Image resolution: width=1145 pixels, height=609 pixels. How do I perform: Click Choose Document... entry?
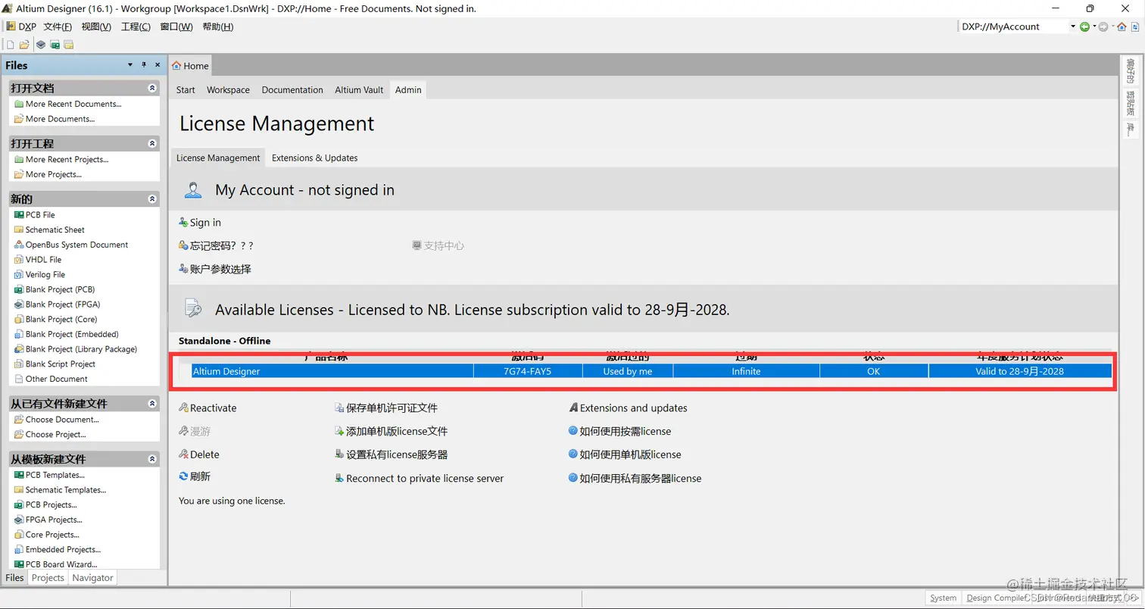pos(57,420)
